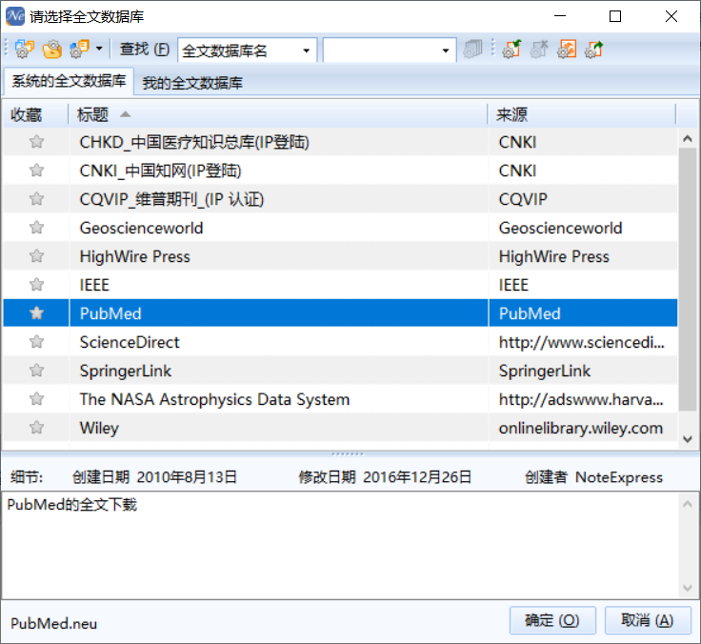Click list scrollbar down arrow
This screenshot has width=701, height=644.
[688, 439]
